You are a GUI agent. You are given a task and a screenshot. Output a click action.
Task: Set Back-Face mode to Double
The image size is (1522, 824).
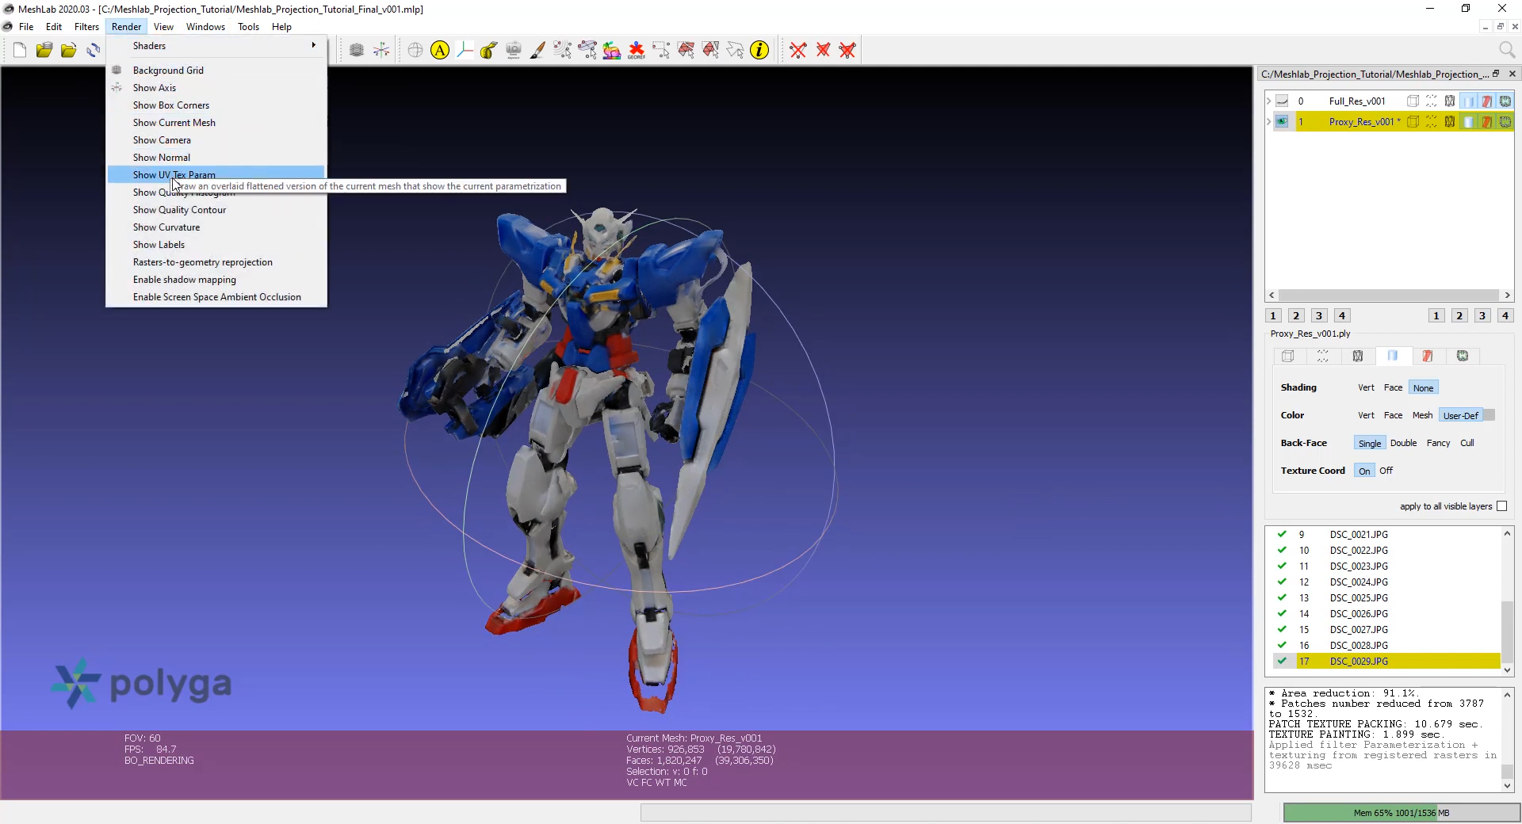pos(1403,443)
